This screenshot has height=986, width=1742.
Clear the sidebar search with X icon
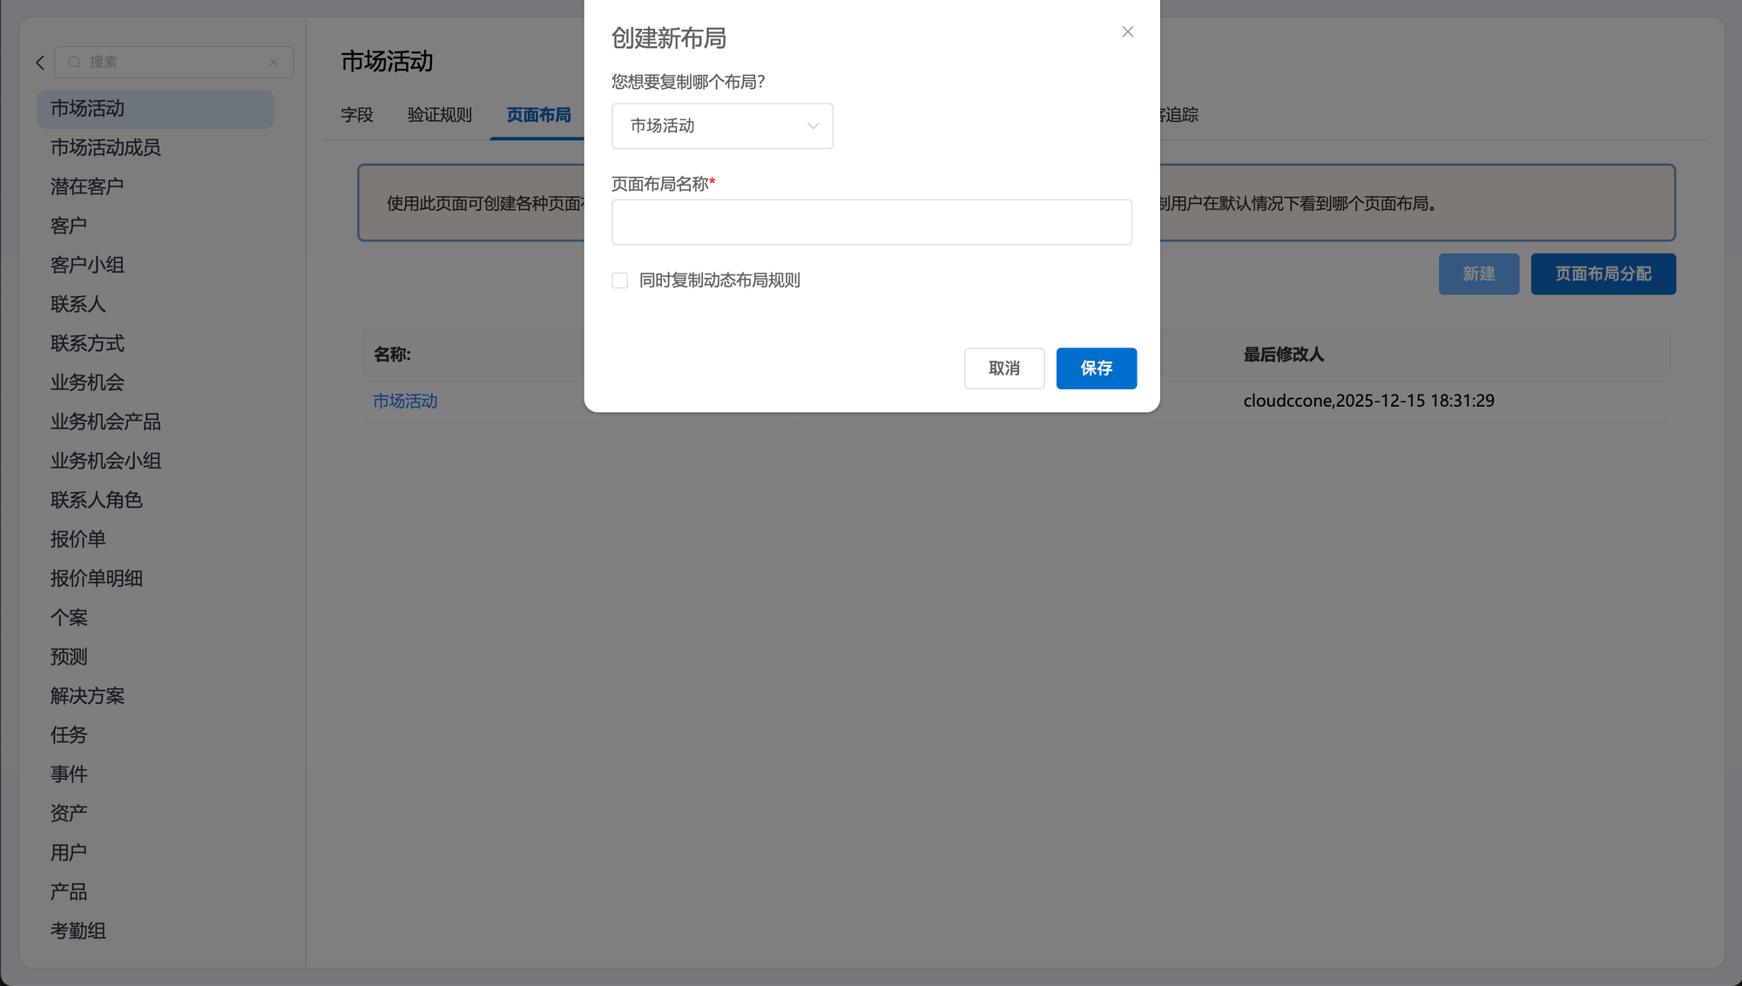coord(273,63)
